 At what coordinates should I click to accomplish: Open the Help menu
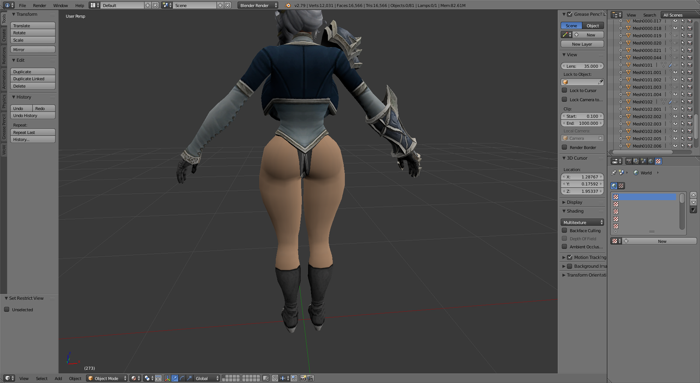[80, 5]
